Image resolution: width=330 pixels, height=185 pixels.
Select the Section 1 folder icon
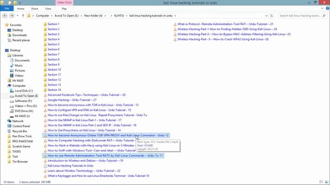point(45,24)
